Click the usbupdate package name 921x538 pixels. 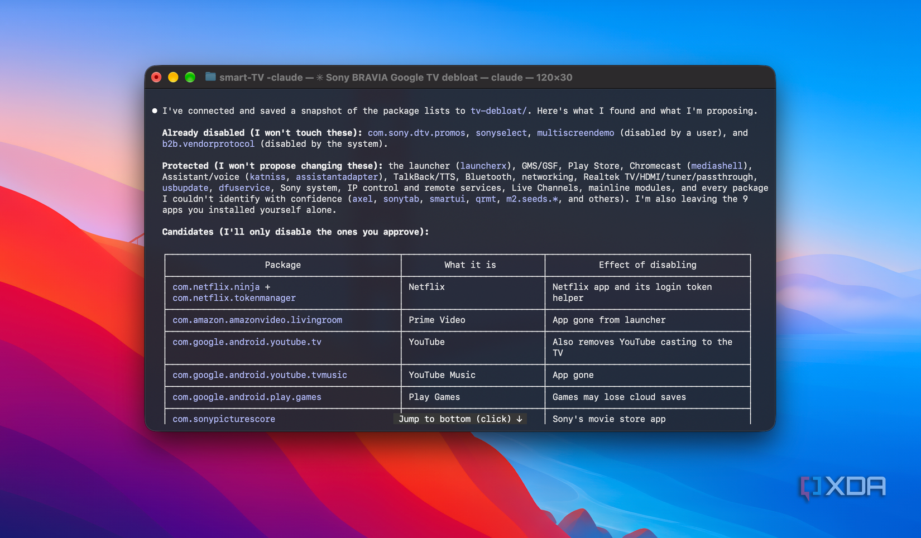[x=185, y=188]
